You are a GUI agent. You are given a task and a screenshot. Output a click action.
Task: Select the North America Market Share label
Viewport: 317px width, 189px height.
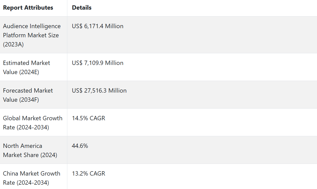tap(30, 150)
